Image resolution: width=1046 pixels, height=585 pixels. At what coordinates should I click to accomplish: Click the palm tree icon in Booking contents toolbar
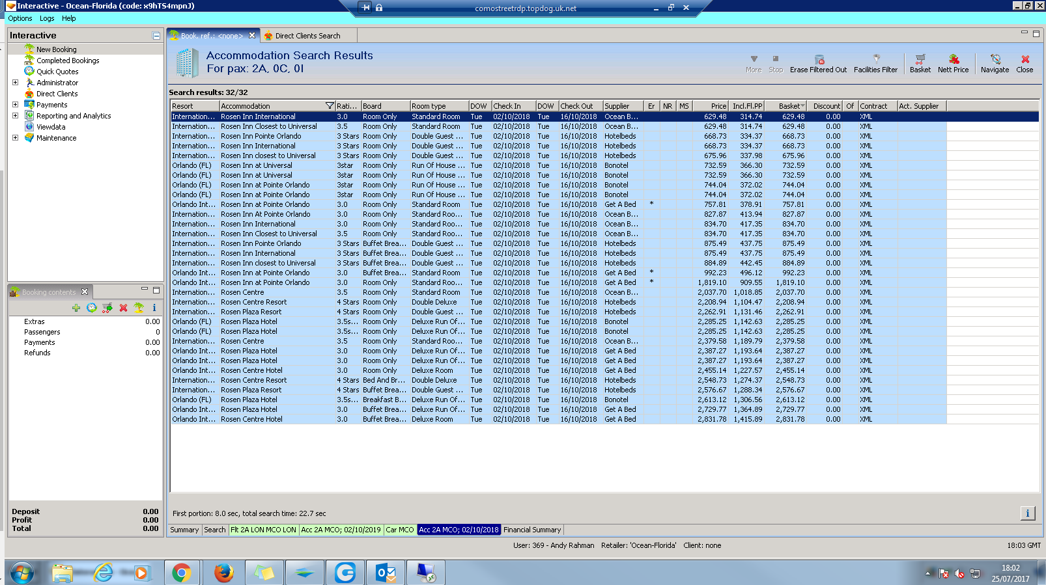[x=139, y=308]
